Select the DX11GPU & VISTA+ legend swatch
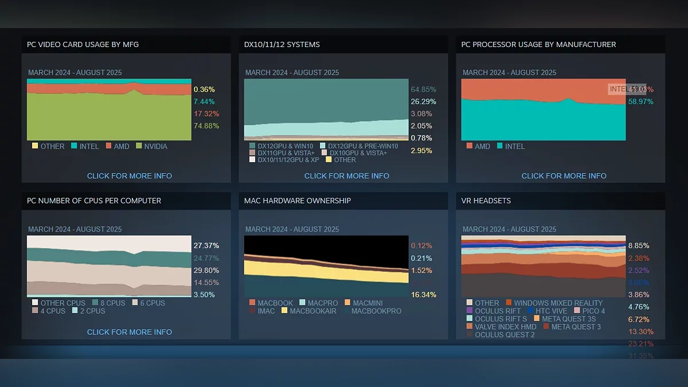Screen dimensions: 688x387 [252, 153]
